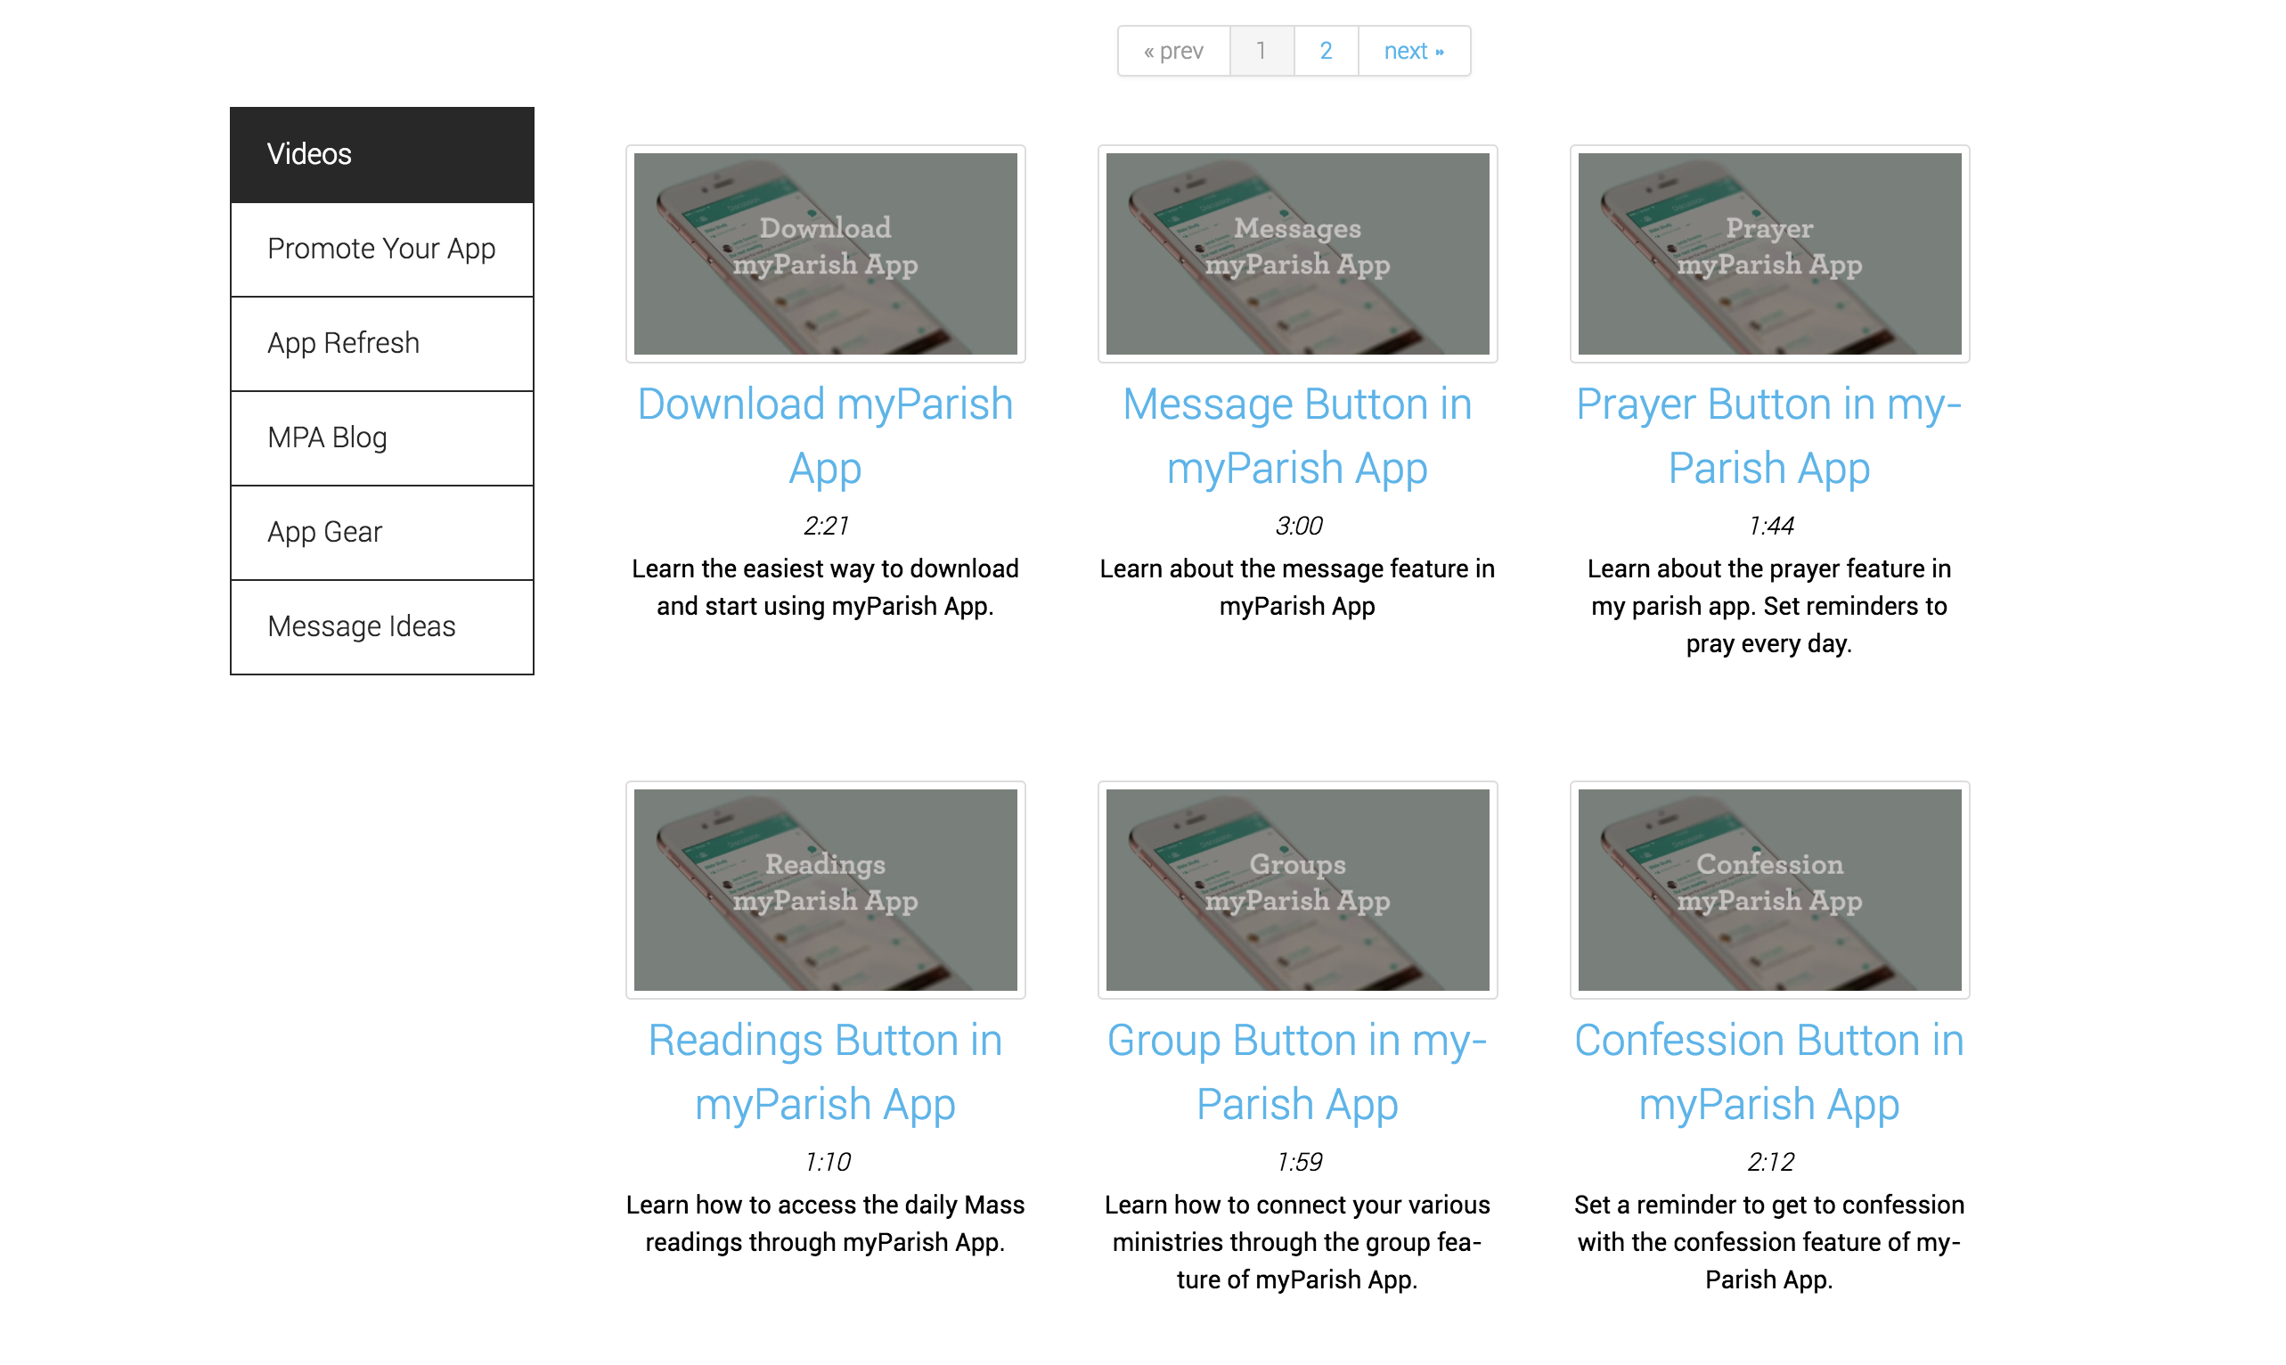Screen dimensions: 2286x1365
Task: Open the Confession myParish App video thumbnail
Action: point(1769,890)
